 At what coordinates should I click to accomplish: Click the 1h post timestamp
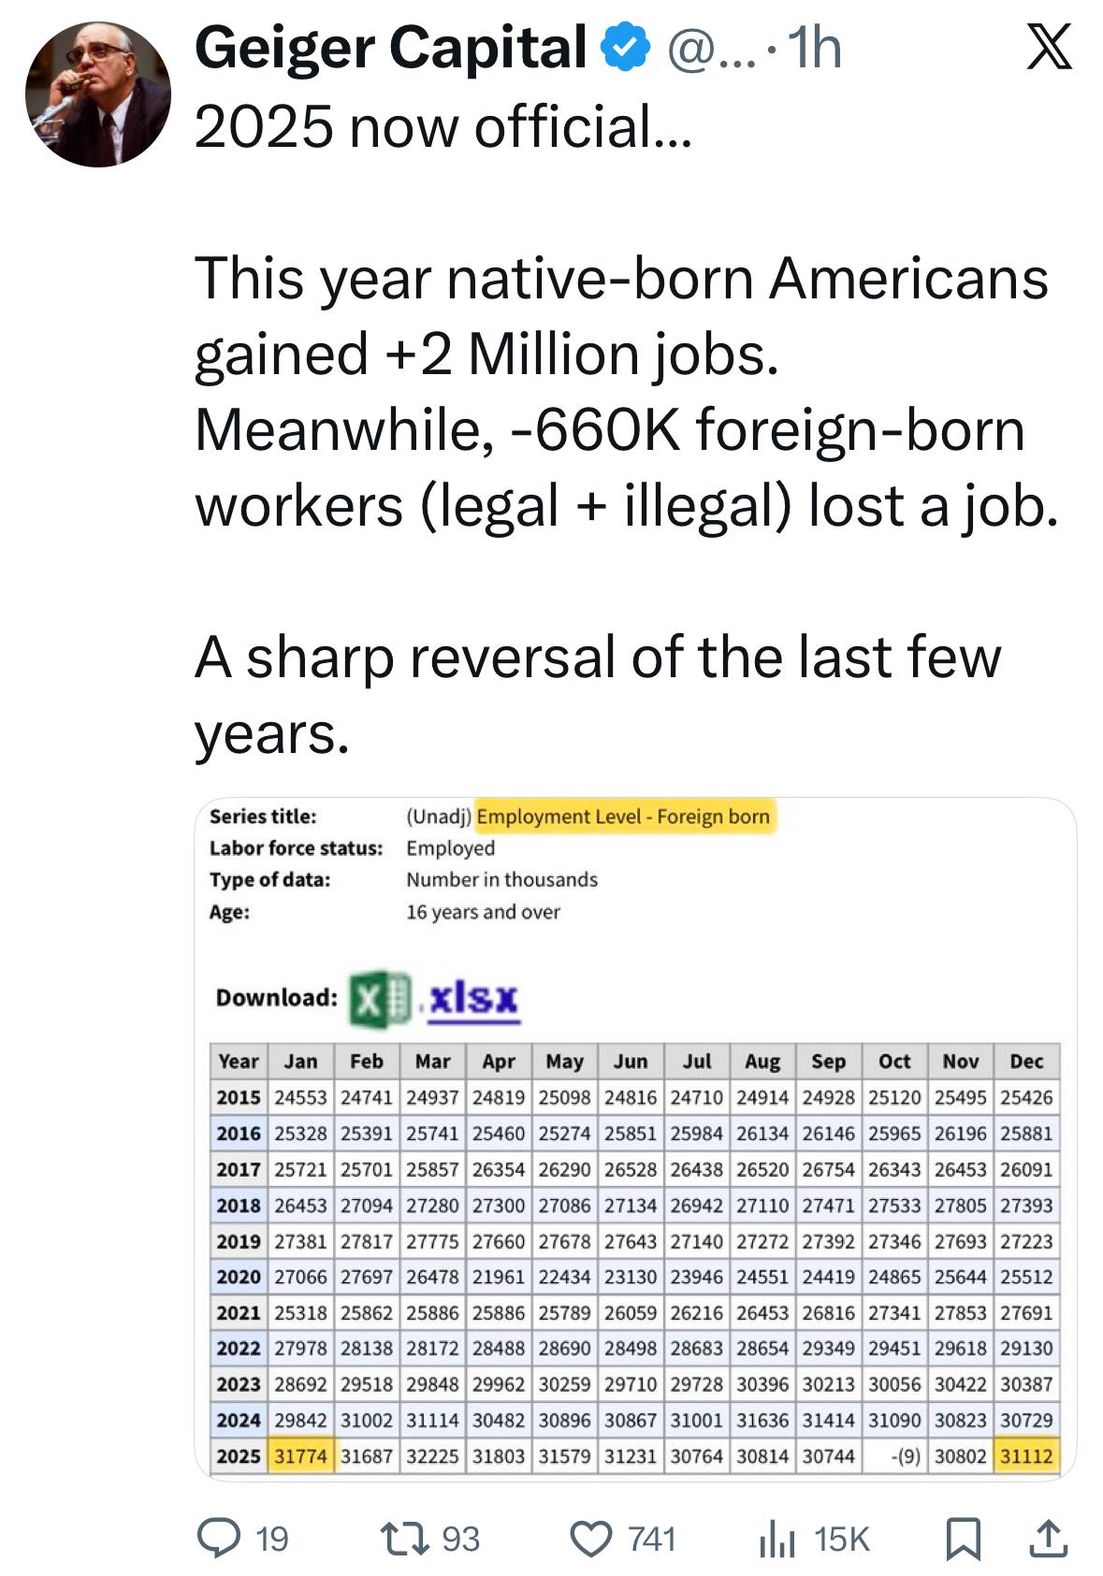pos(814,48)
